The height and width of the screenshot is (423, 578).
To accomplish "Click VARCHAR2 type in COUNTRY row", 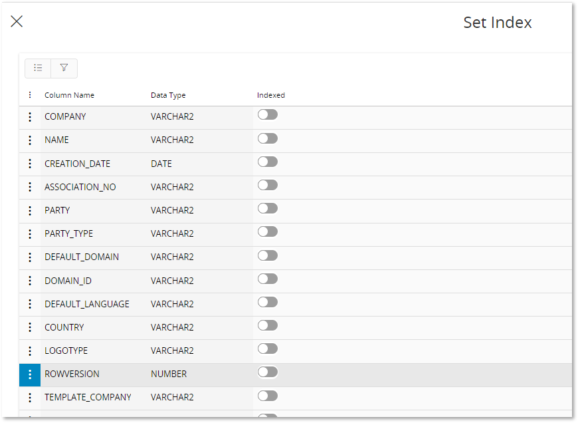I will [x=172, y=327].
